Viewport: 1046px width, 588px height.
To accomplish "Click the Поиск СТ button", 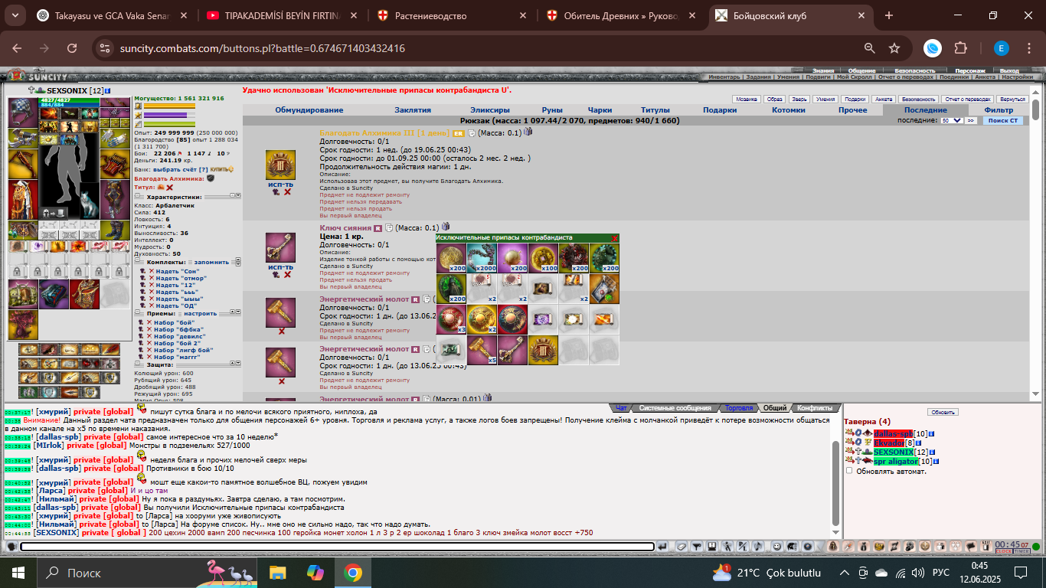I will tap(1003, 121).
